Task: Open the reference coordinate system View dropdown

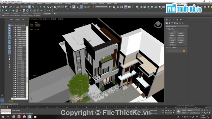Action: point(60,7)
